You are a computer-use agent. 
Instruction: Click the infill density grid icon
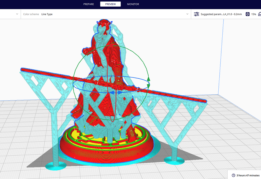(x=247, y=14)
